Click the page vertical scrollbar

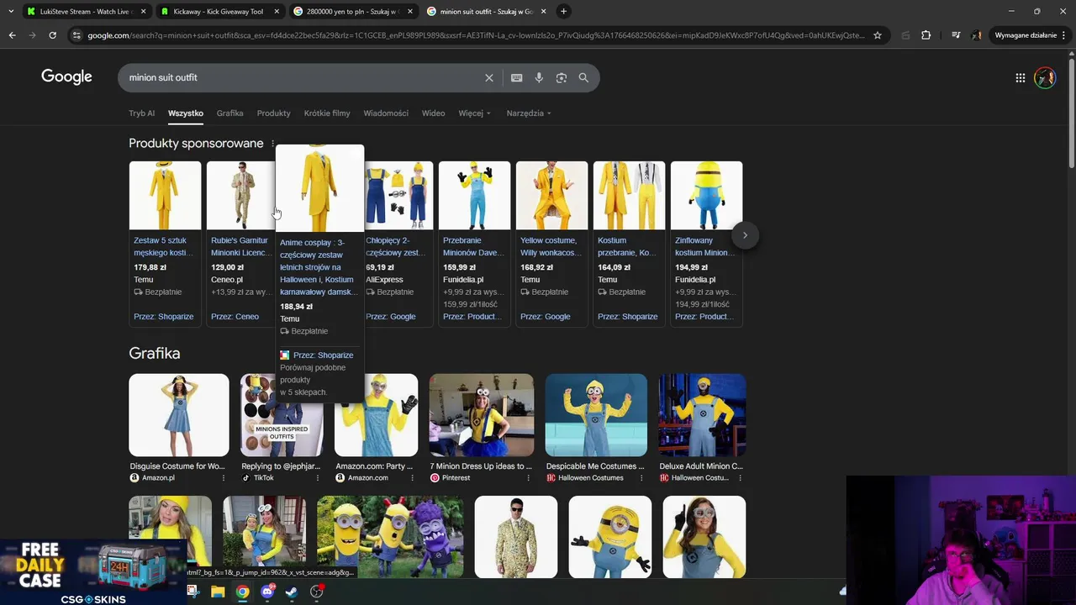click(1071, 113)
